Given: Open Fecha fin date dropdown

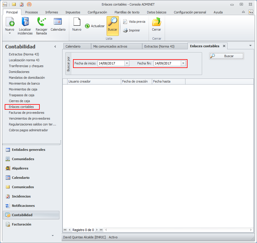Looking at the screenshot, I should pyautogui.click(x=183, y=63).
